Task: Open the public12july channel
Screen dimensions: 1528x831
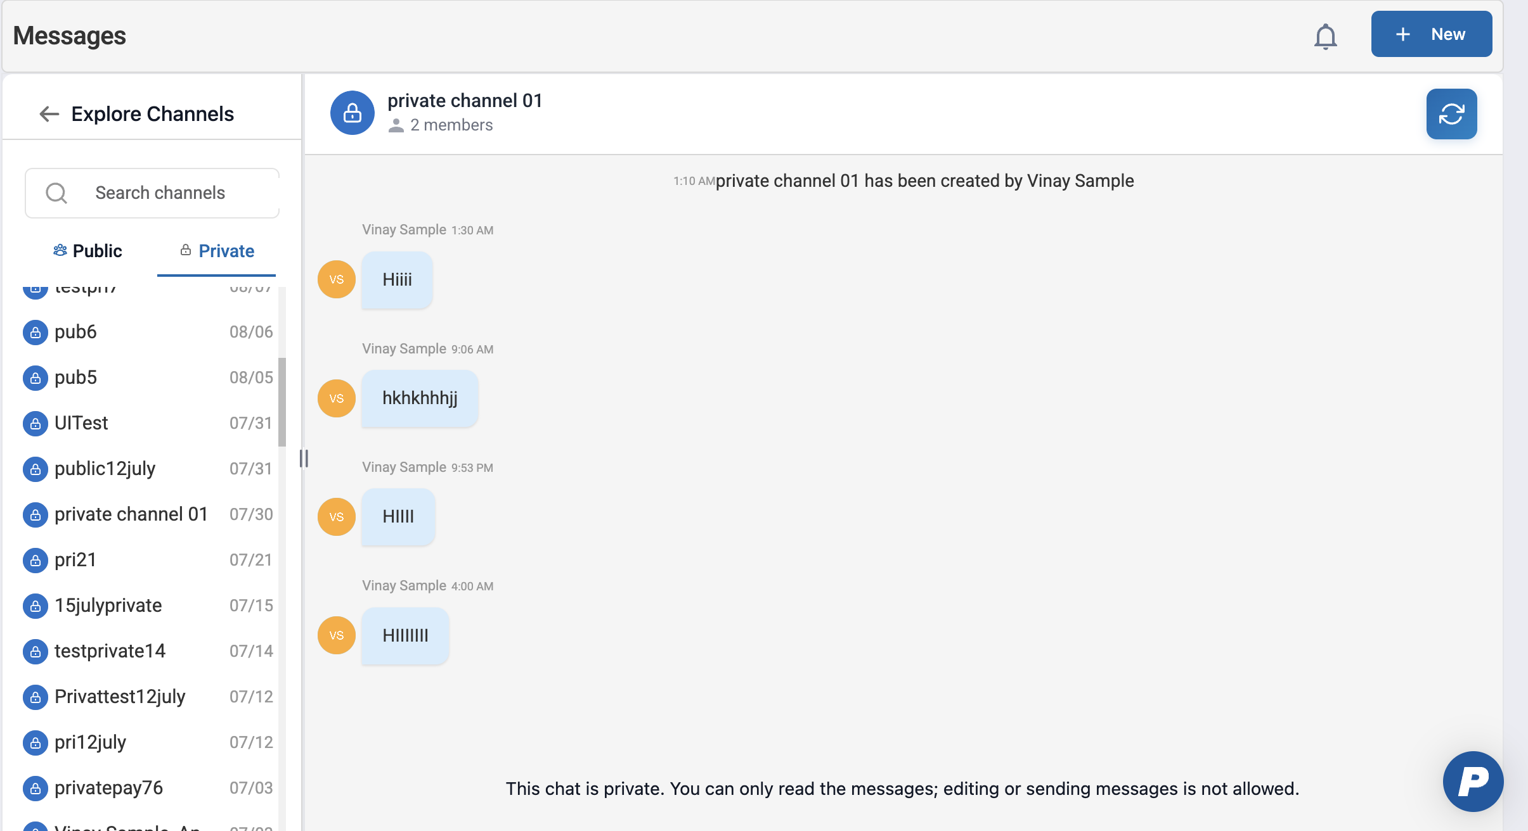Action: click(x=105, y=469)
